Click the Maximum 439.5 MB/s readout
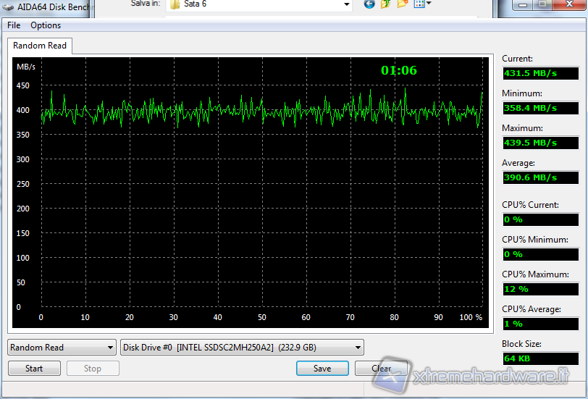Viewport: 588px width, 399px height. click(540, 143)
